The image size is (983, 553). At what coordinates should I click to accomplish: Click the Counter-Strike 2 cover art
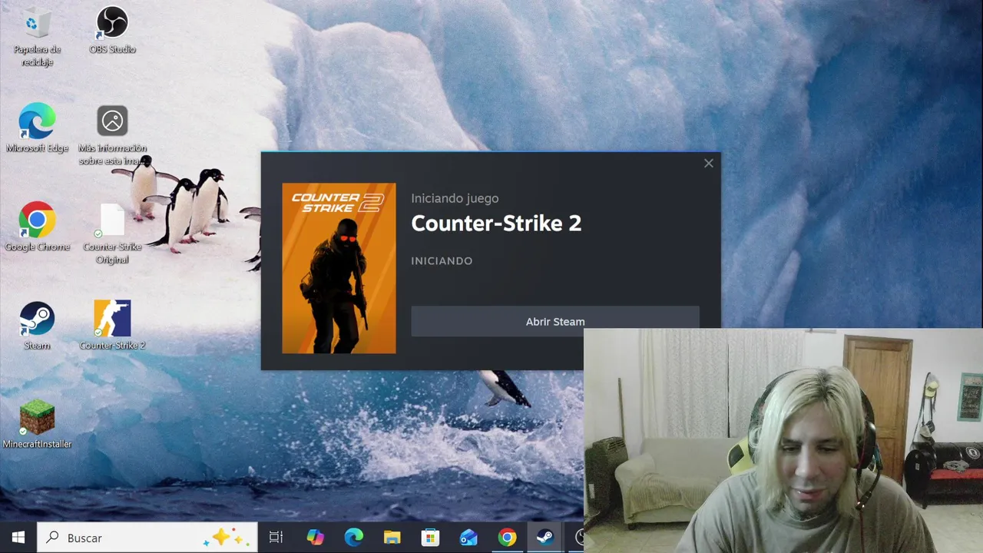tap(339, 268)
